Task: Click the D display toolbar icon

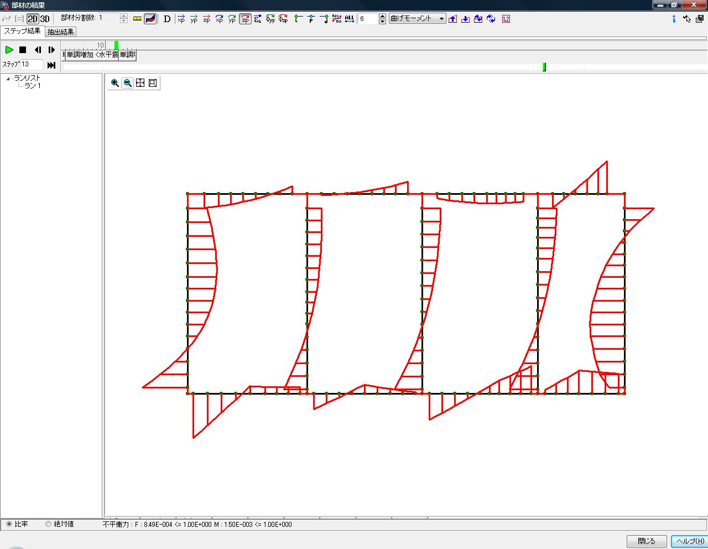Action: 166,19
